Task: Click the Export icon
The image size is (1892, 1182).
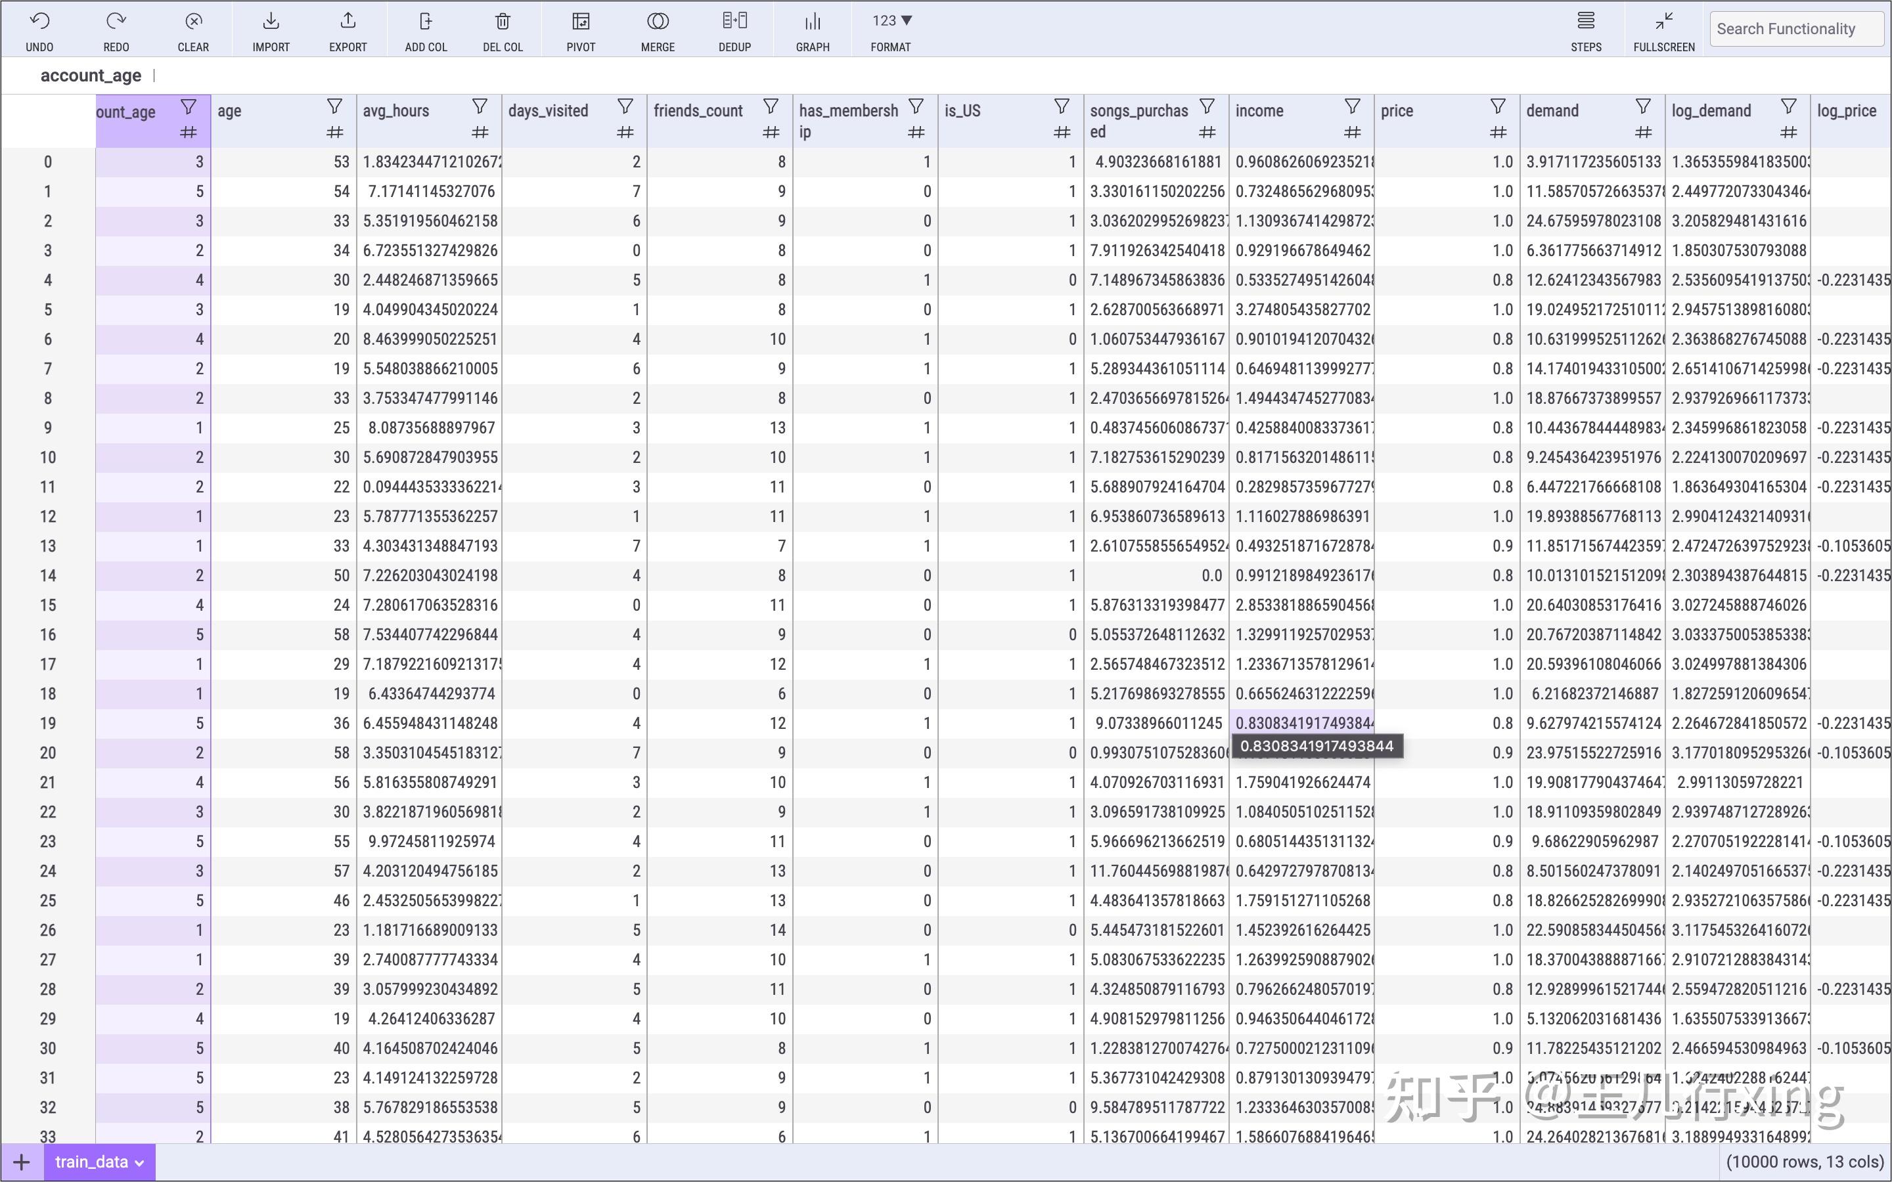Action: [347, 28]
